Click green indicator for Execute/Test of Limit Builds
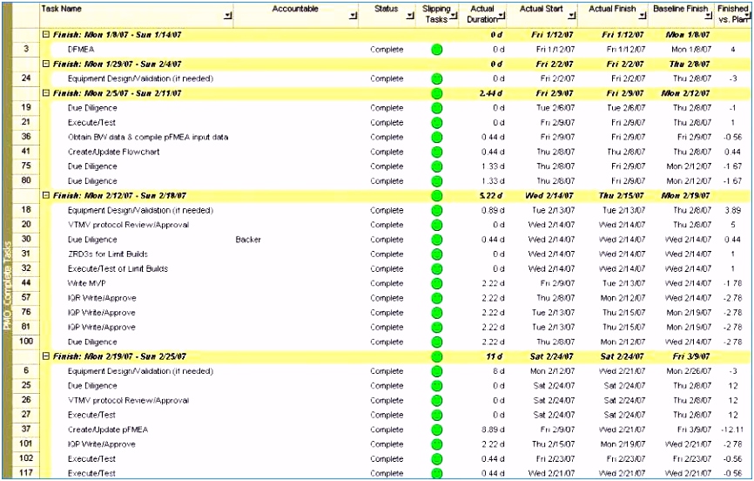The width and height of the screenshot is (754, 481). pos(436,268)
